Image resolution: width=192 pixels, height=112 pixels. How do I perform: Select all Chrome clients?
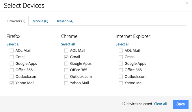(68, 44)
